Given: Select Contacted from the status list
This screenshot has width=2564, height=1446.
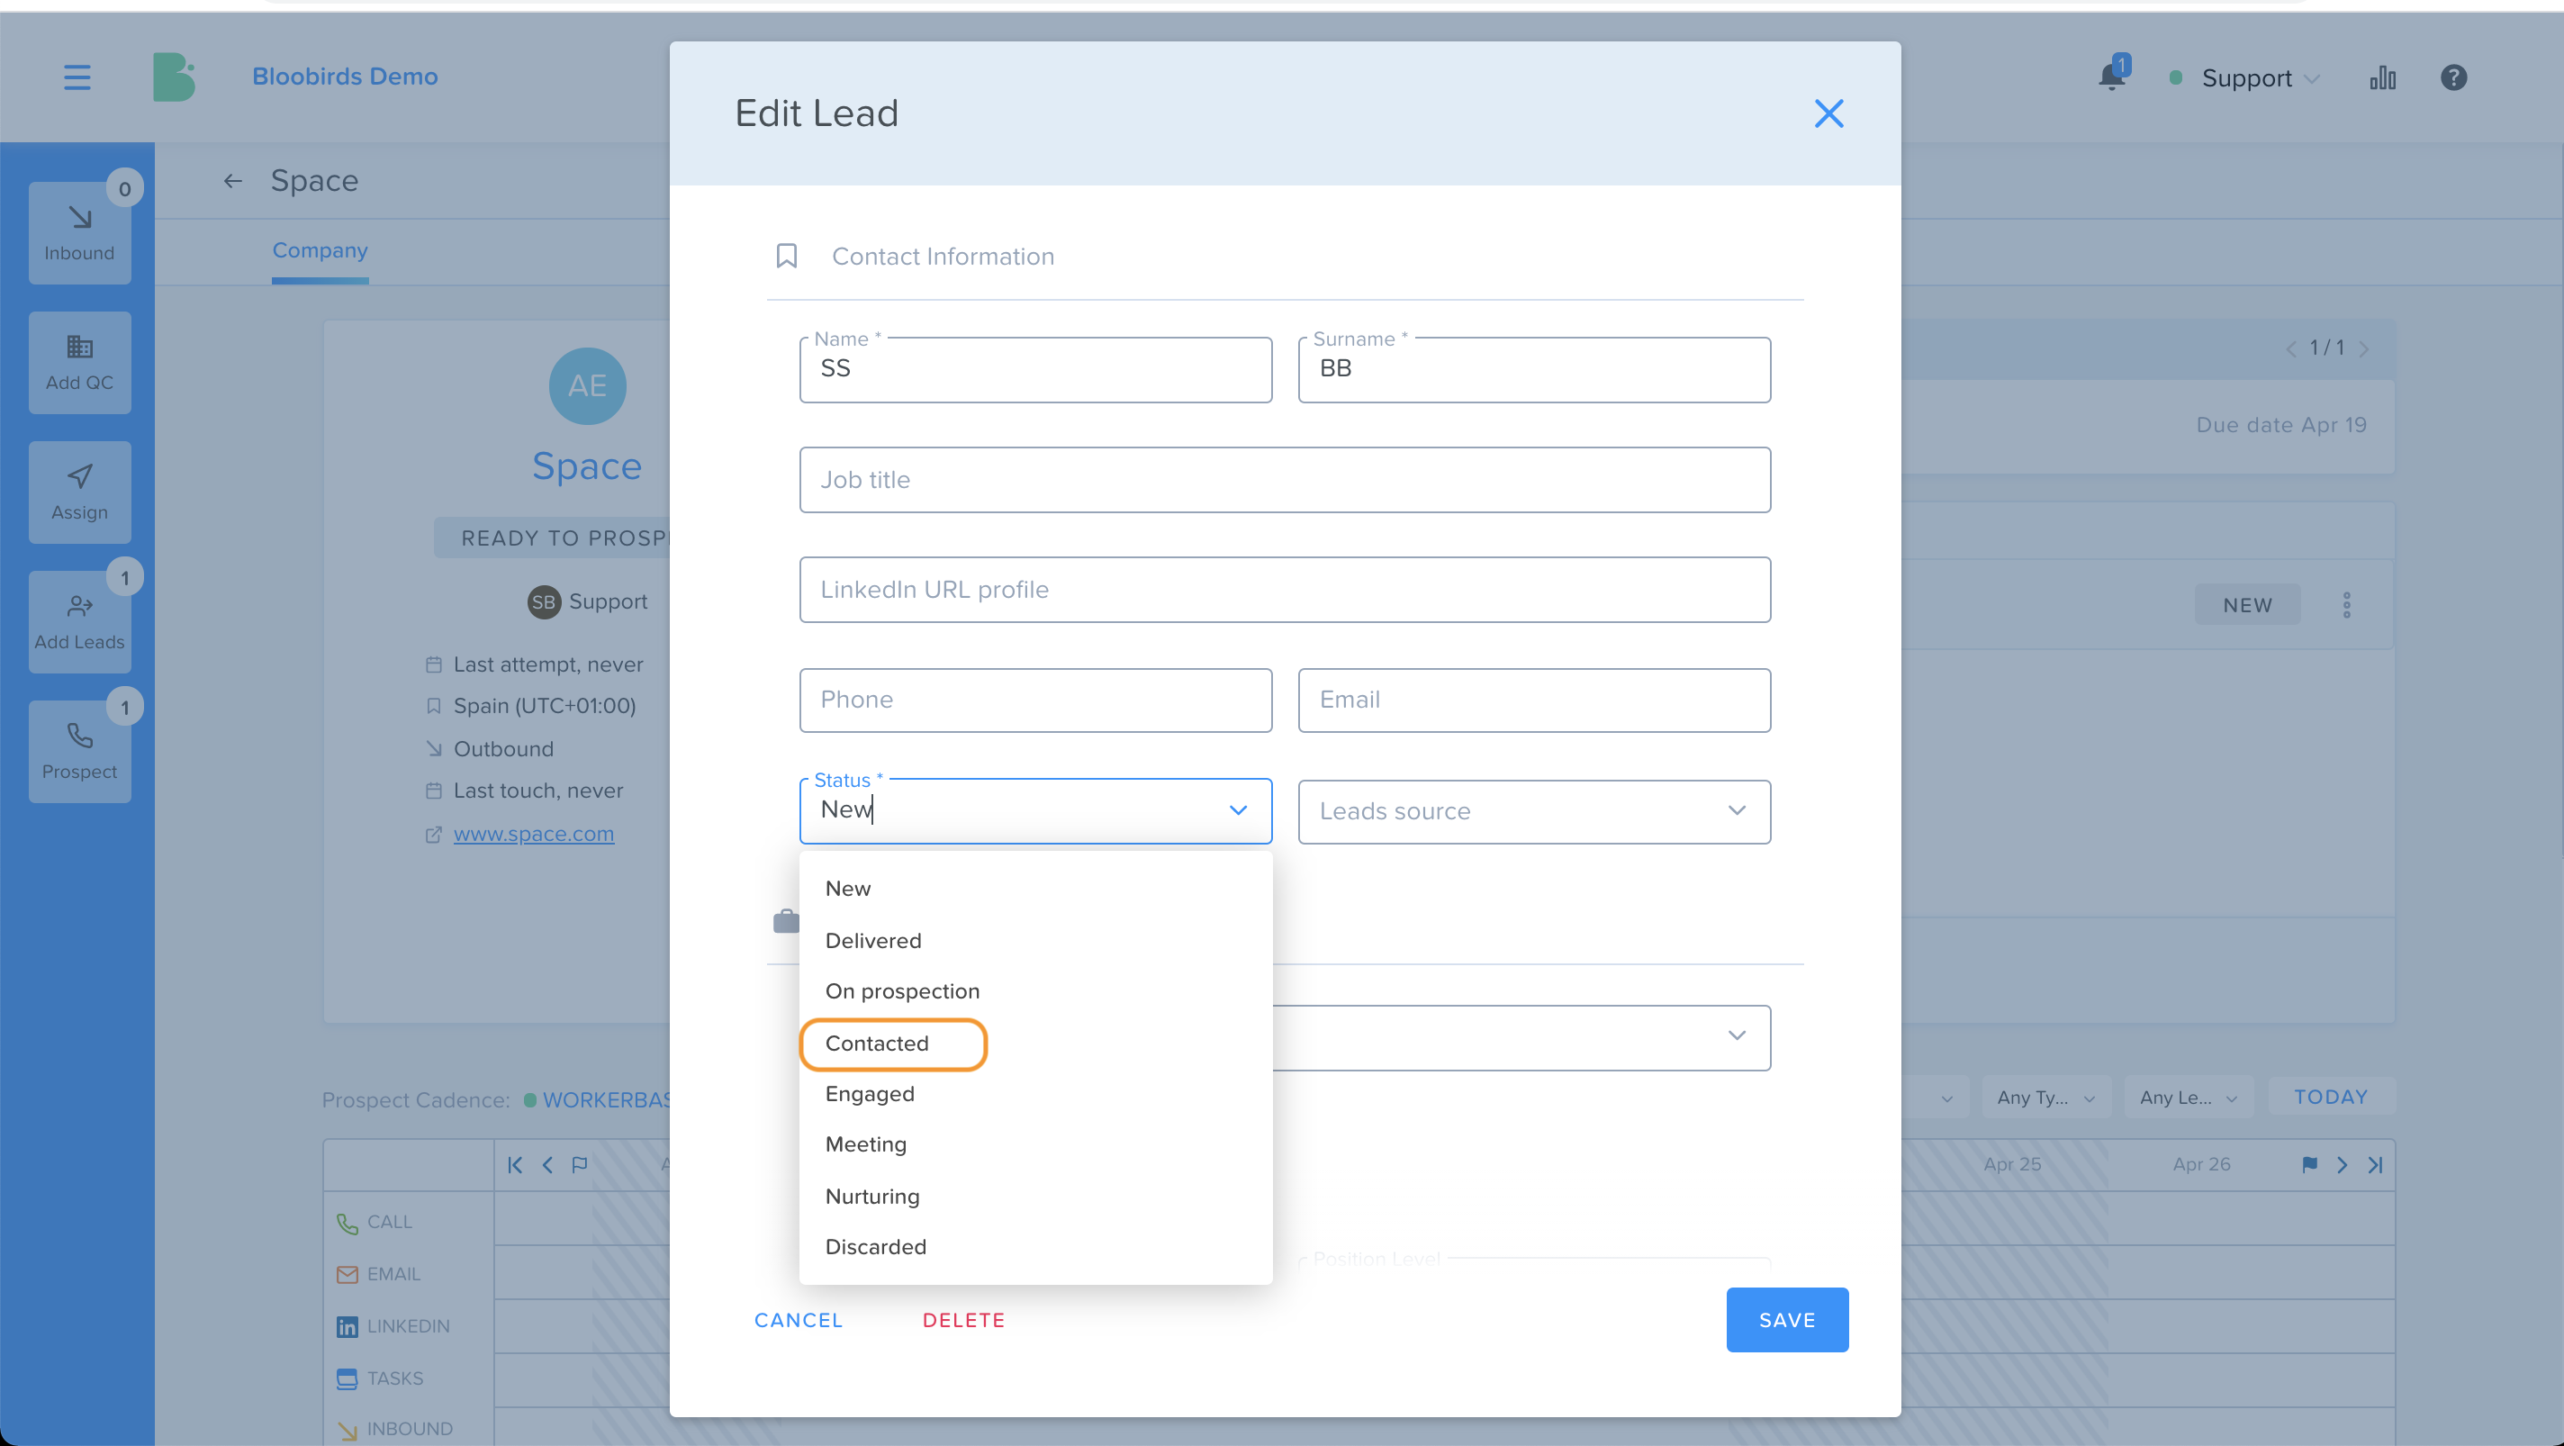Looking at the screenshot, I should pyautogui.click(x=1035, y=1043).
